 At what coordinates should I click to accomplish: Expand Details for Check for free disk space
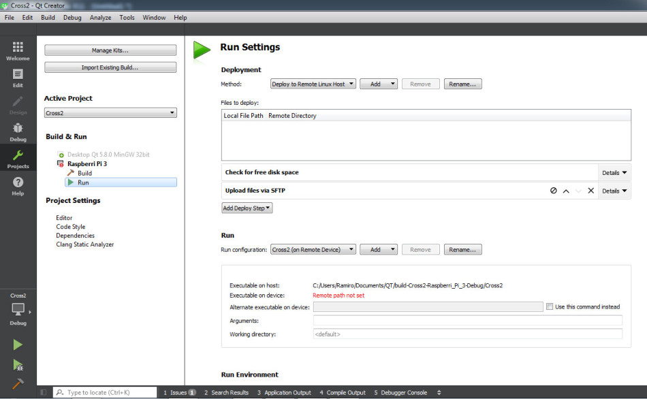[x=614, y=172]
